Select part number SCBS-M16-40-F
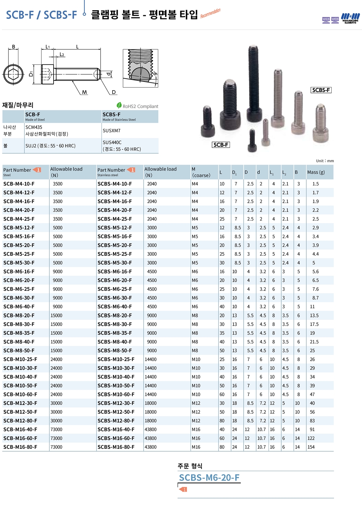The height and width of the screenshot is (522, 362). [x=116, y=430]
